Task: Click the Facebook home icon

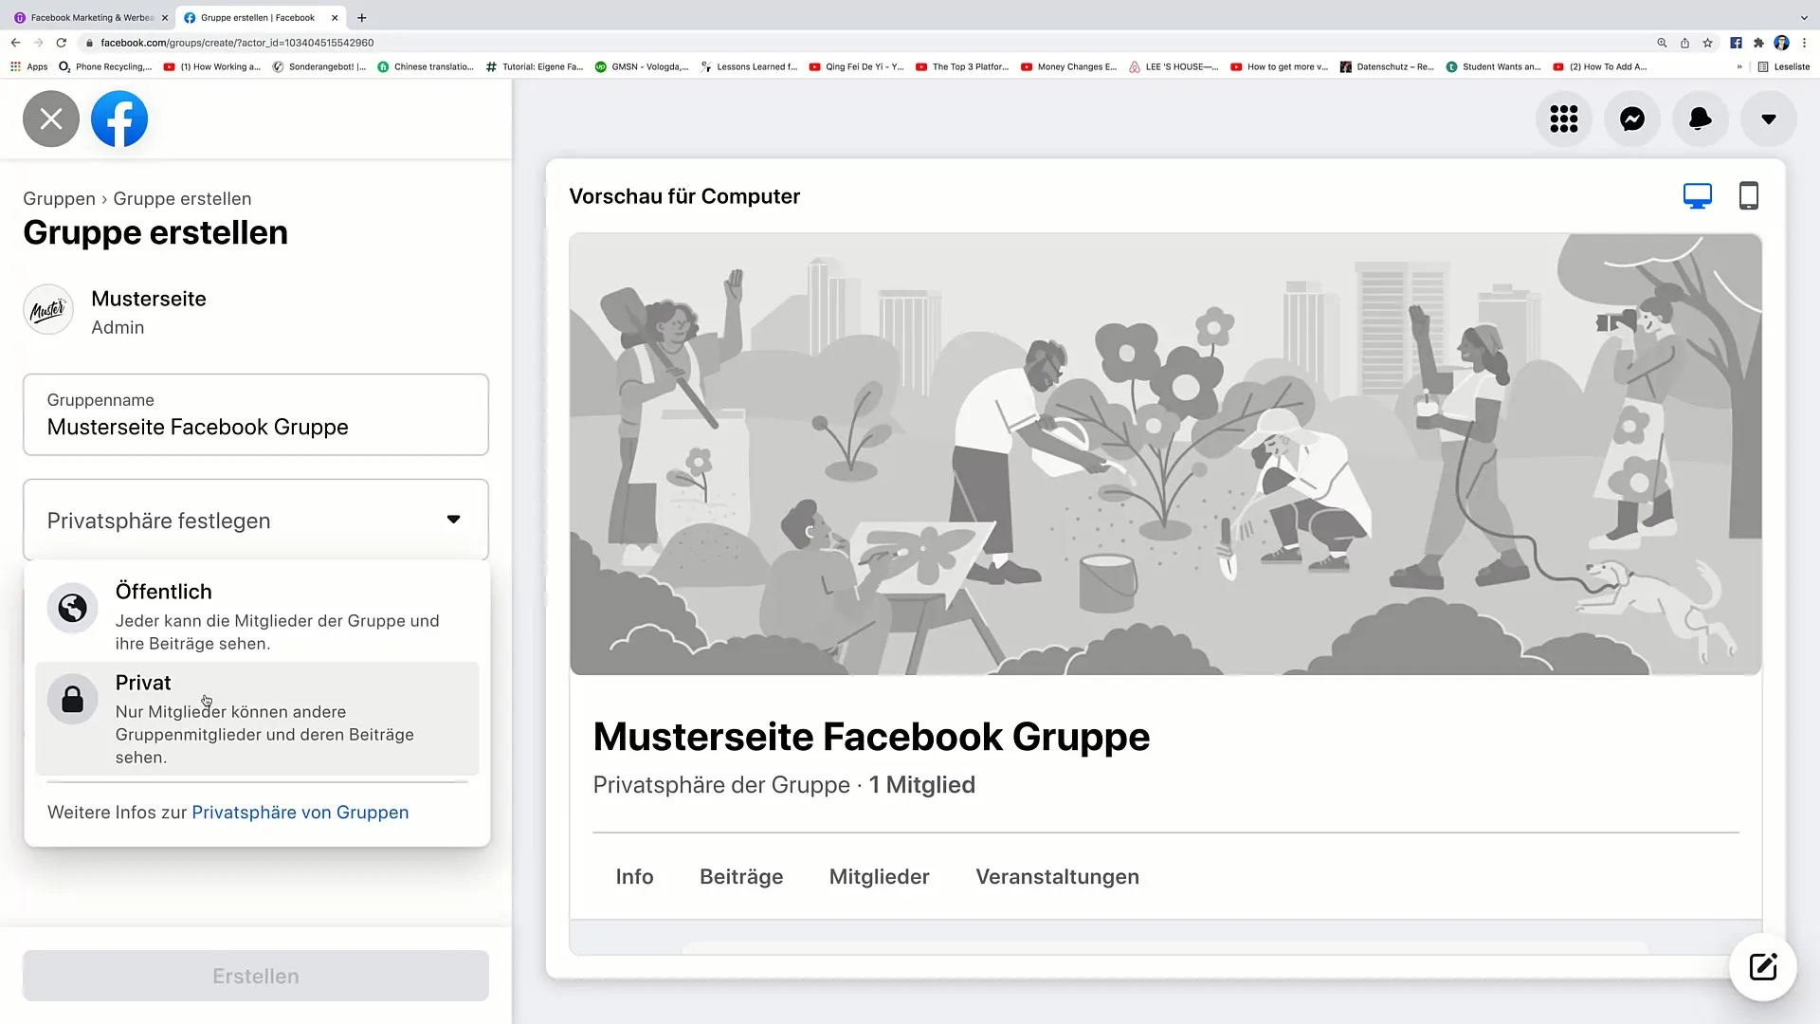Action: coord(120,119)
